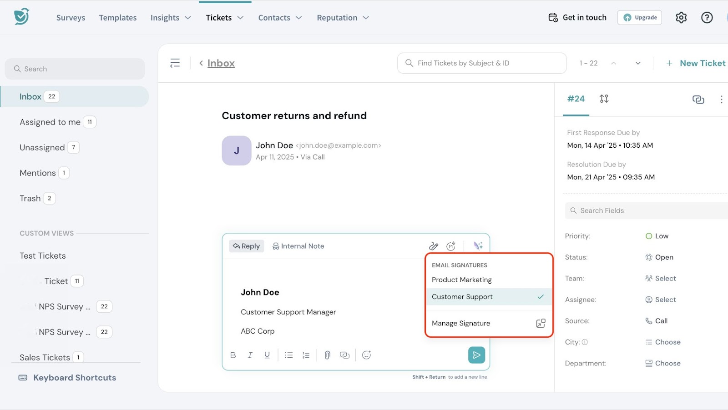The image size is (728, 410).
Task: Open the Reputation dropdown menu
Action: click(x=343, y=18)
